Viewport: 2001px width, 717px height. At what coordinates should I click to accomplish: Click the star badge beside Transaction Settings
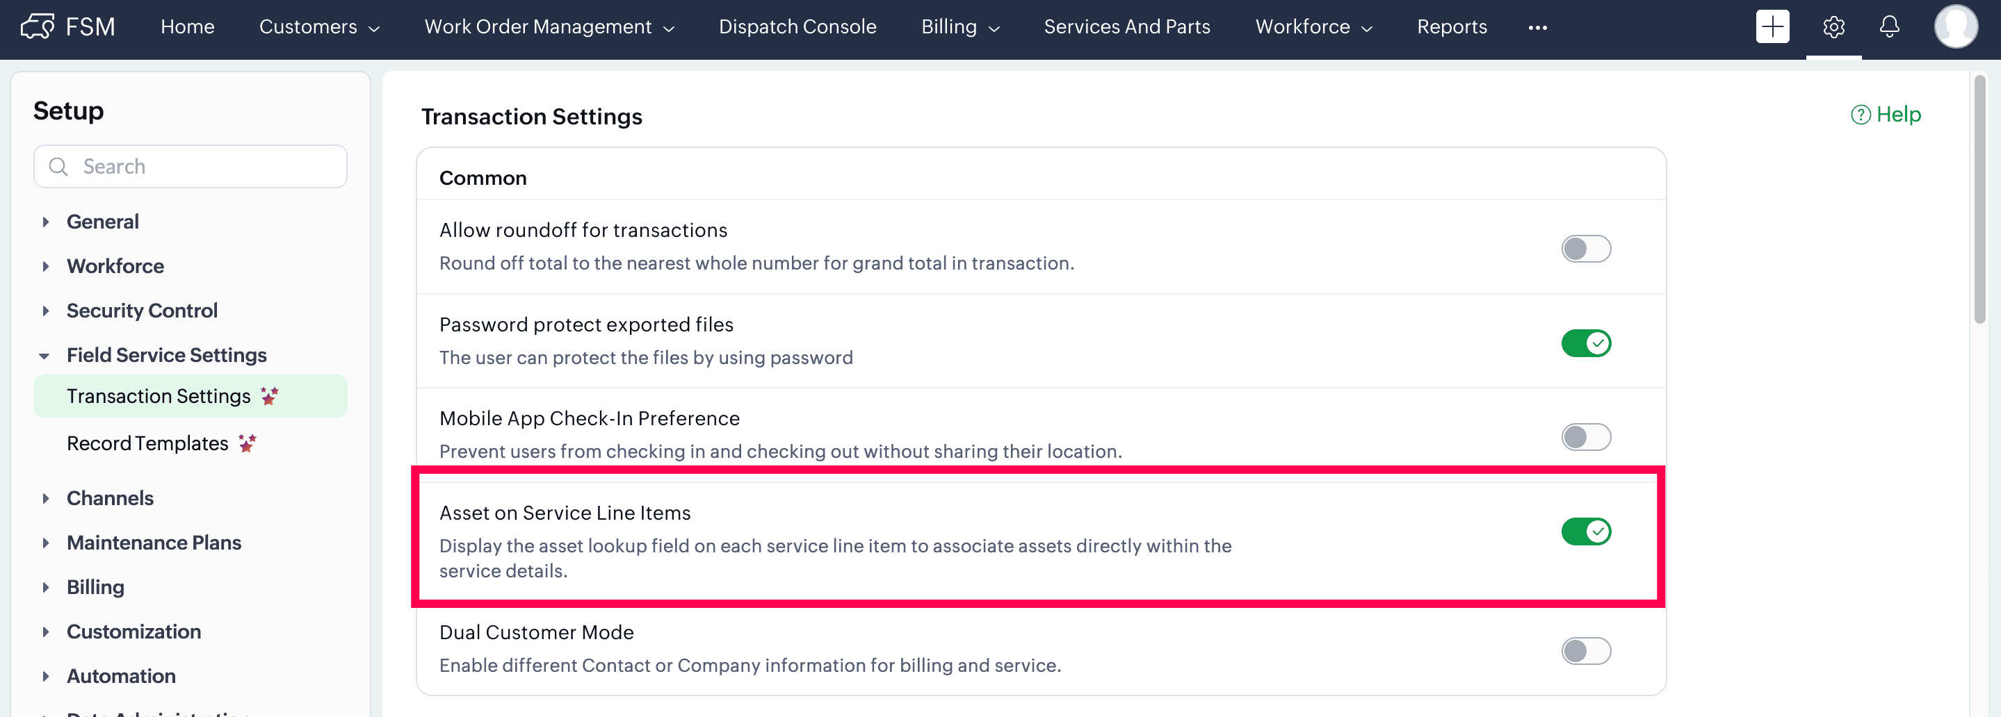click(x=270, y=396)
